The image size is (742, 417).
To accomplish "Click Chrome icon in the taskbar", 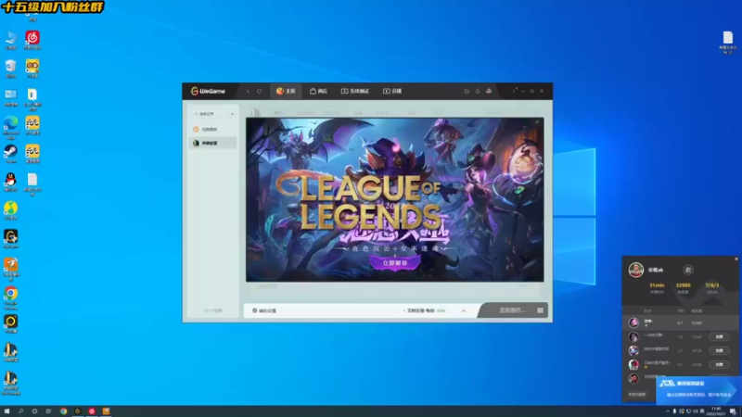I will tap(63, 411).
